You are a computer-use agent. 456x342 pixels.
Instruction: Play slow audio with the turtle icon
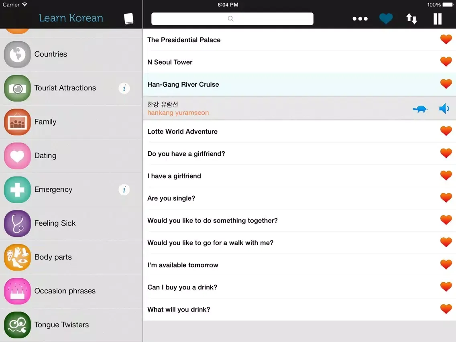[420, 109]
